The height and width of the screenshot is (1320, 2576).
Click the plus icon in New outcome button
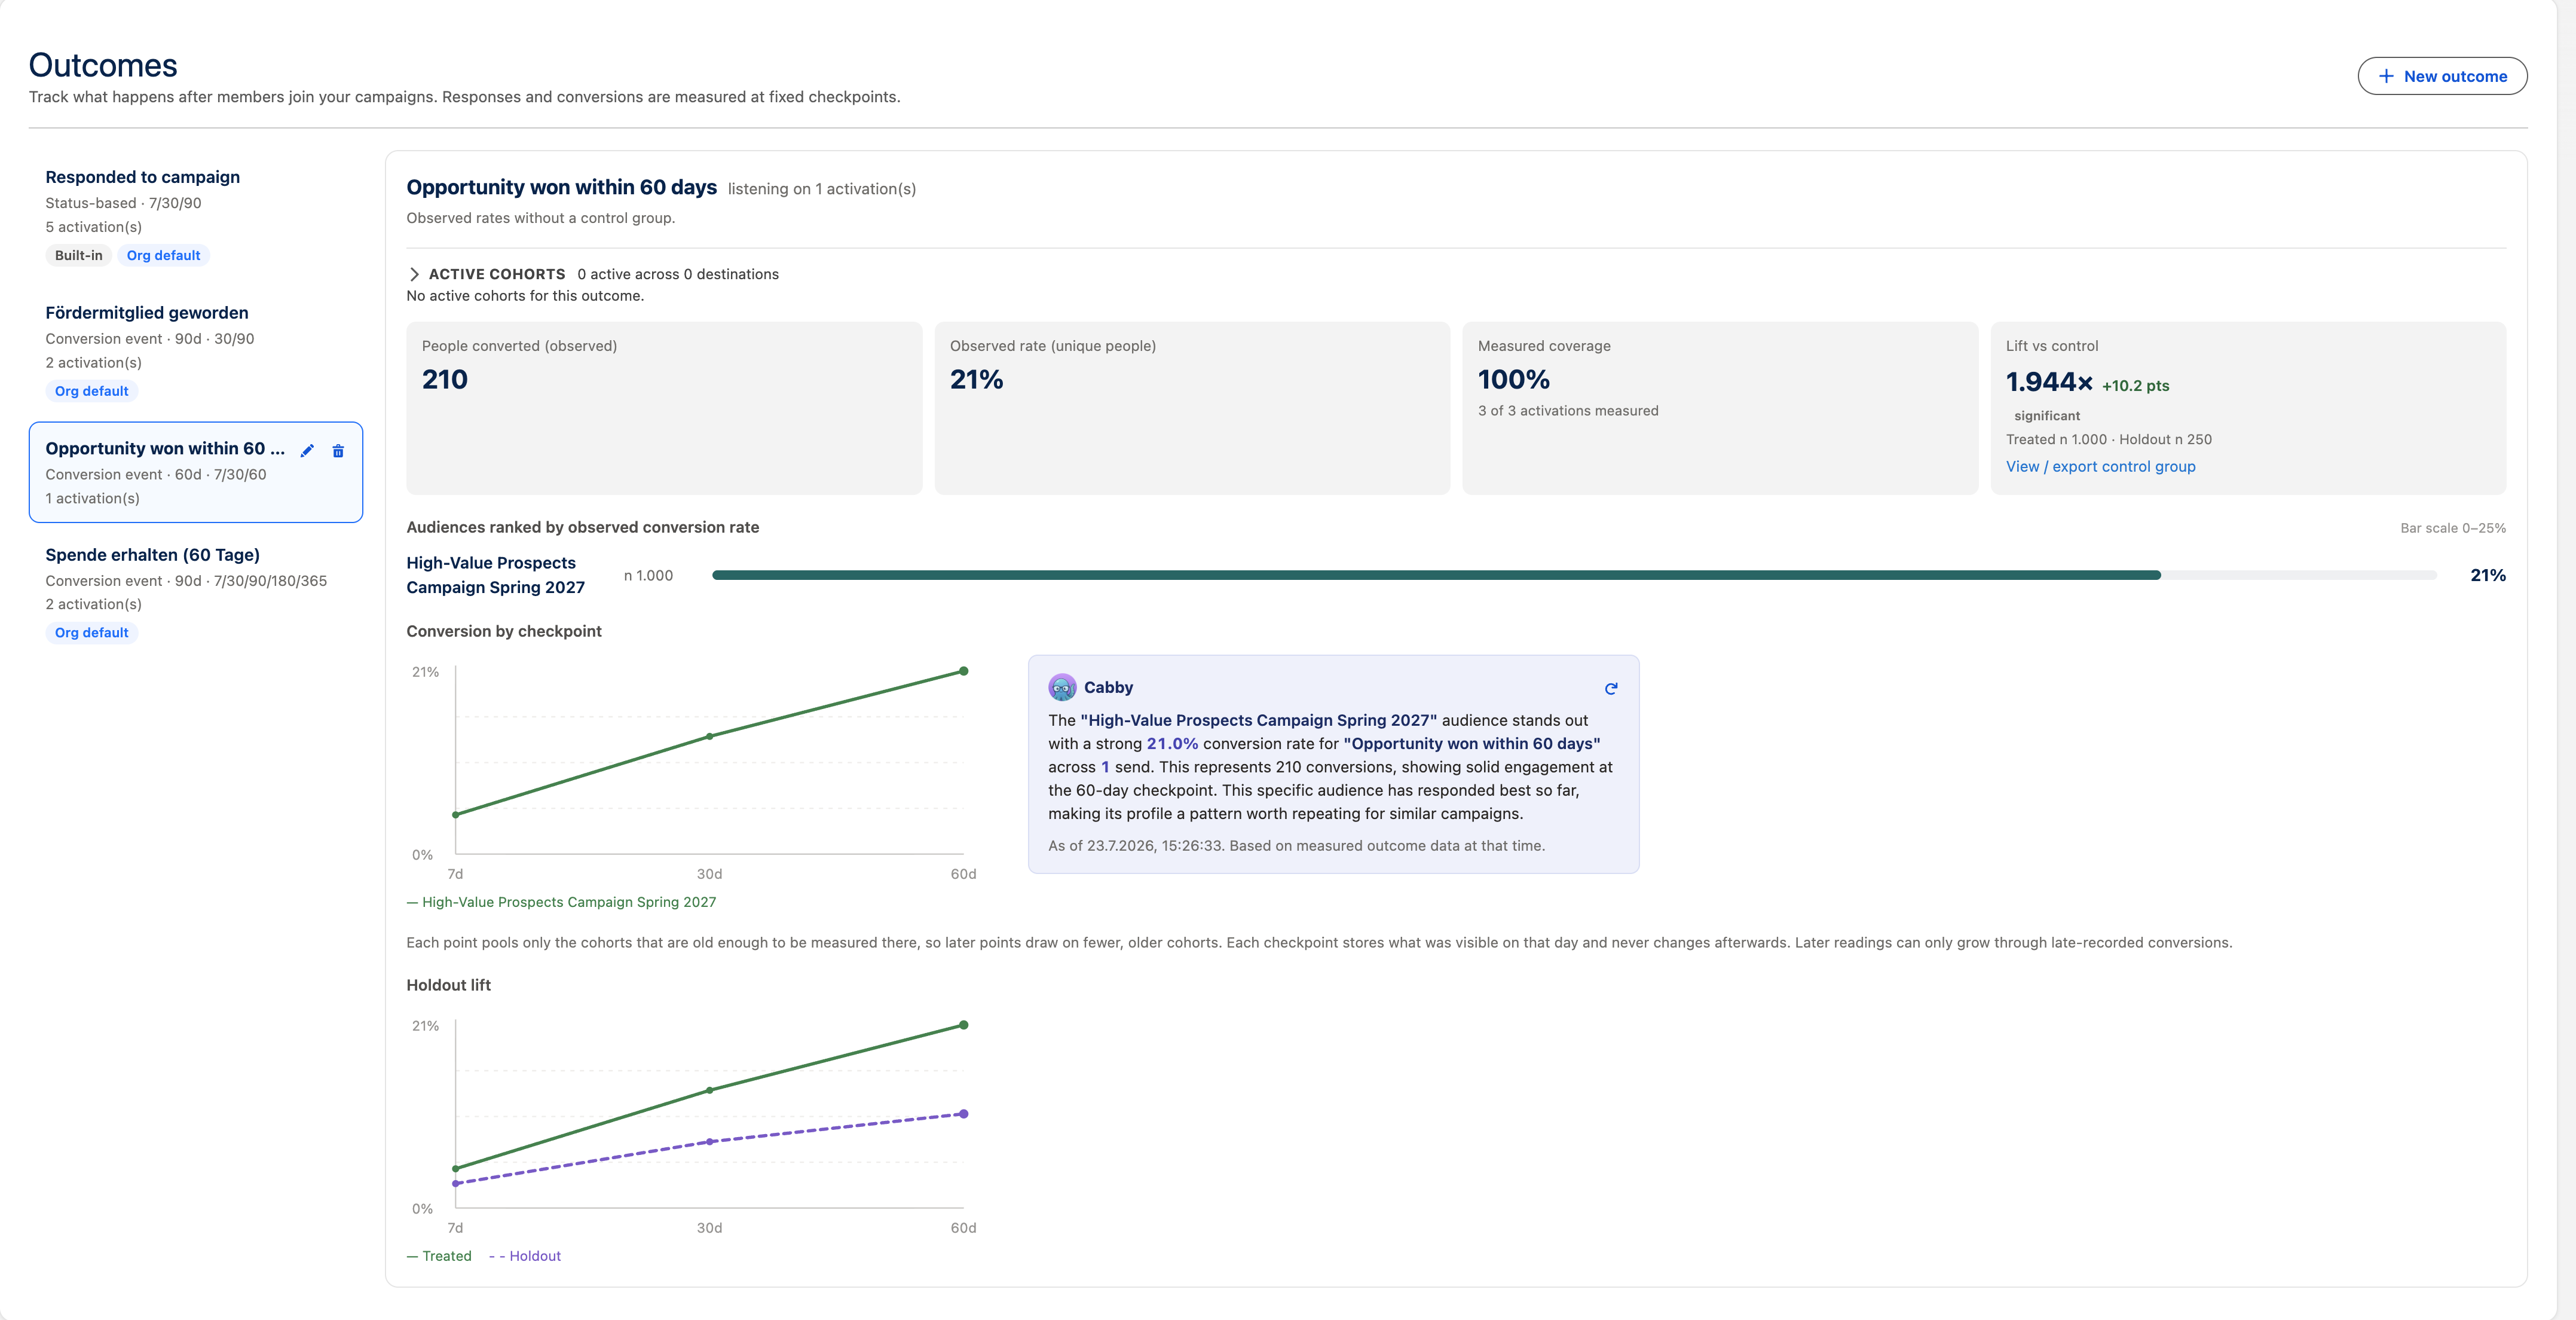2386,76
